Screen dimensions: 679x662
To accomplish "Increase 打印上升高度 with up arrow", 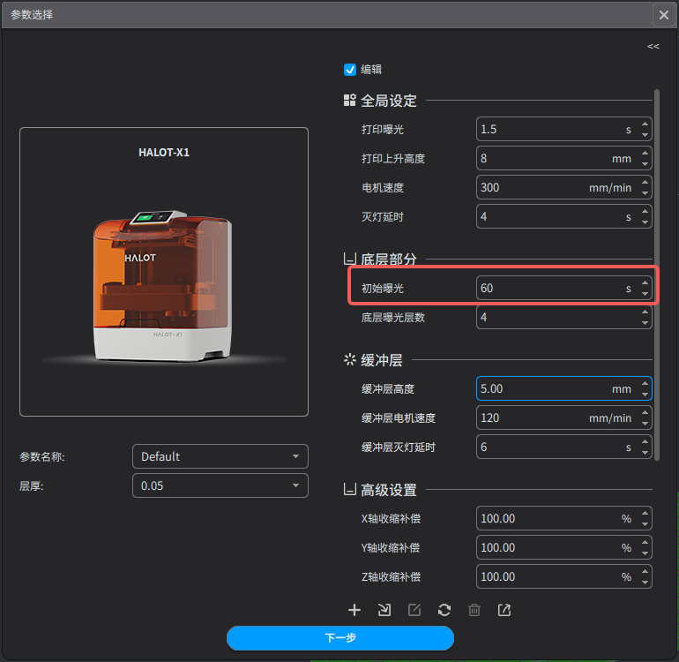I will 645,153.
